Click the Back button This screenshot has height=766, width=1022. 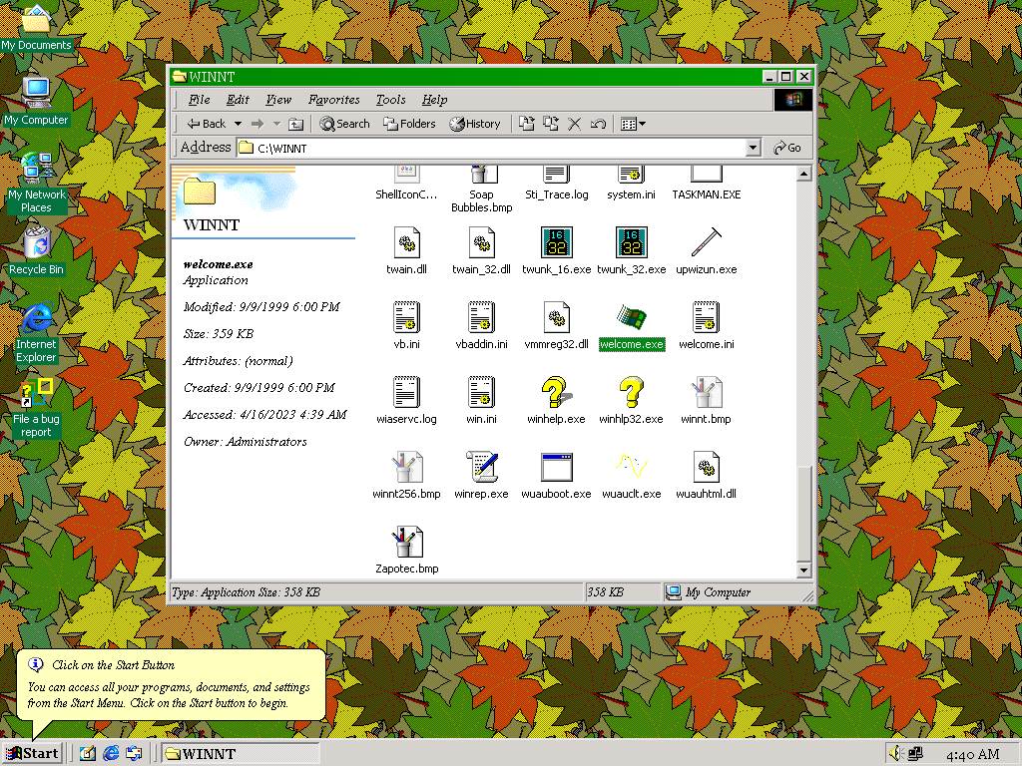207,124
